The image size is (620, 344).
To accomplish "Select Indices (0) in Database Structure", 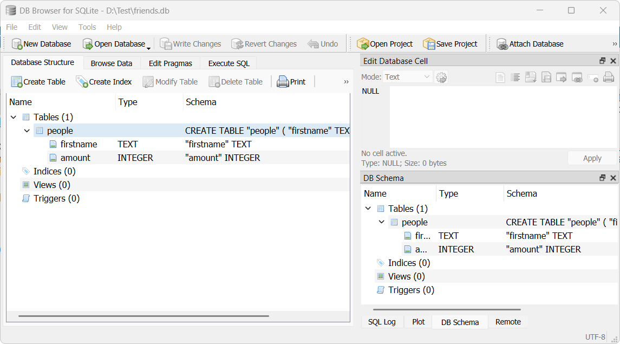I will click(54, 171).
